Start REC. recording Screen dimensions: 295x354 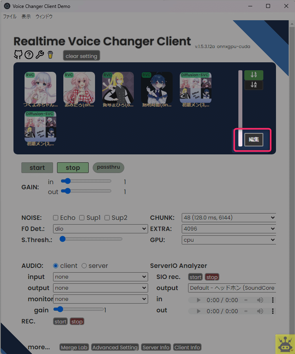click(x=60, y=321)
